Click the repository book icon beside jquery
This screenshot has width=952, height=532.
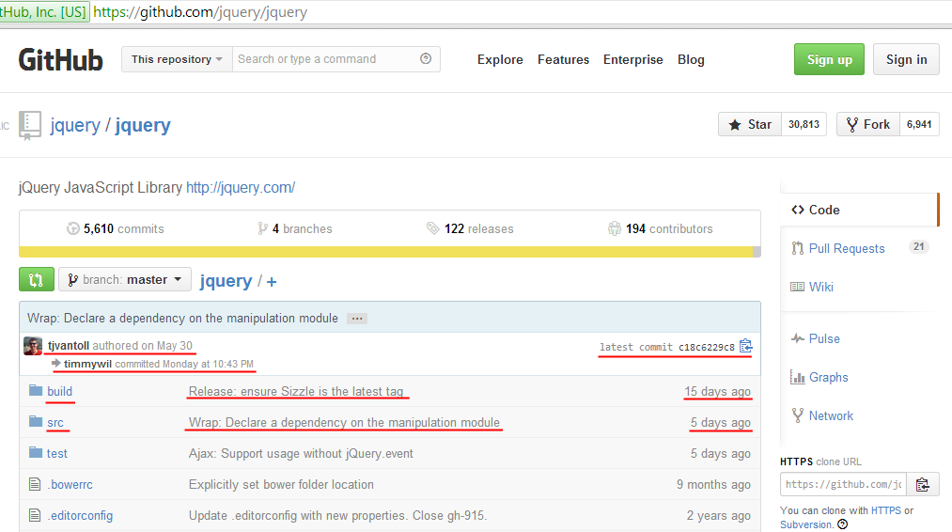coord(29,125)
